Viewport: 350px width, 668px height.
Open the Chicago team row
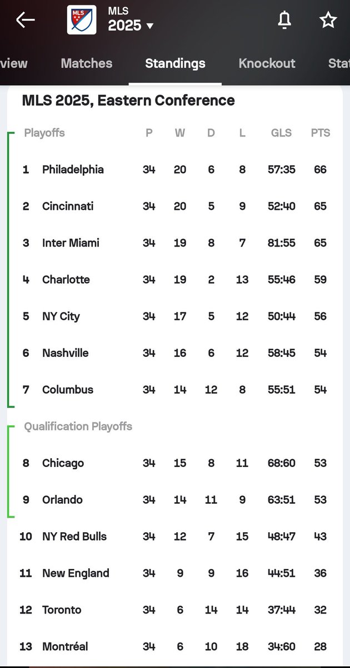tap(175, 463)
